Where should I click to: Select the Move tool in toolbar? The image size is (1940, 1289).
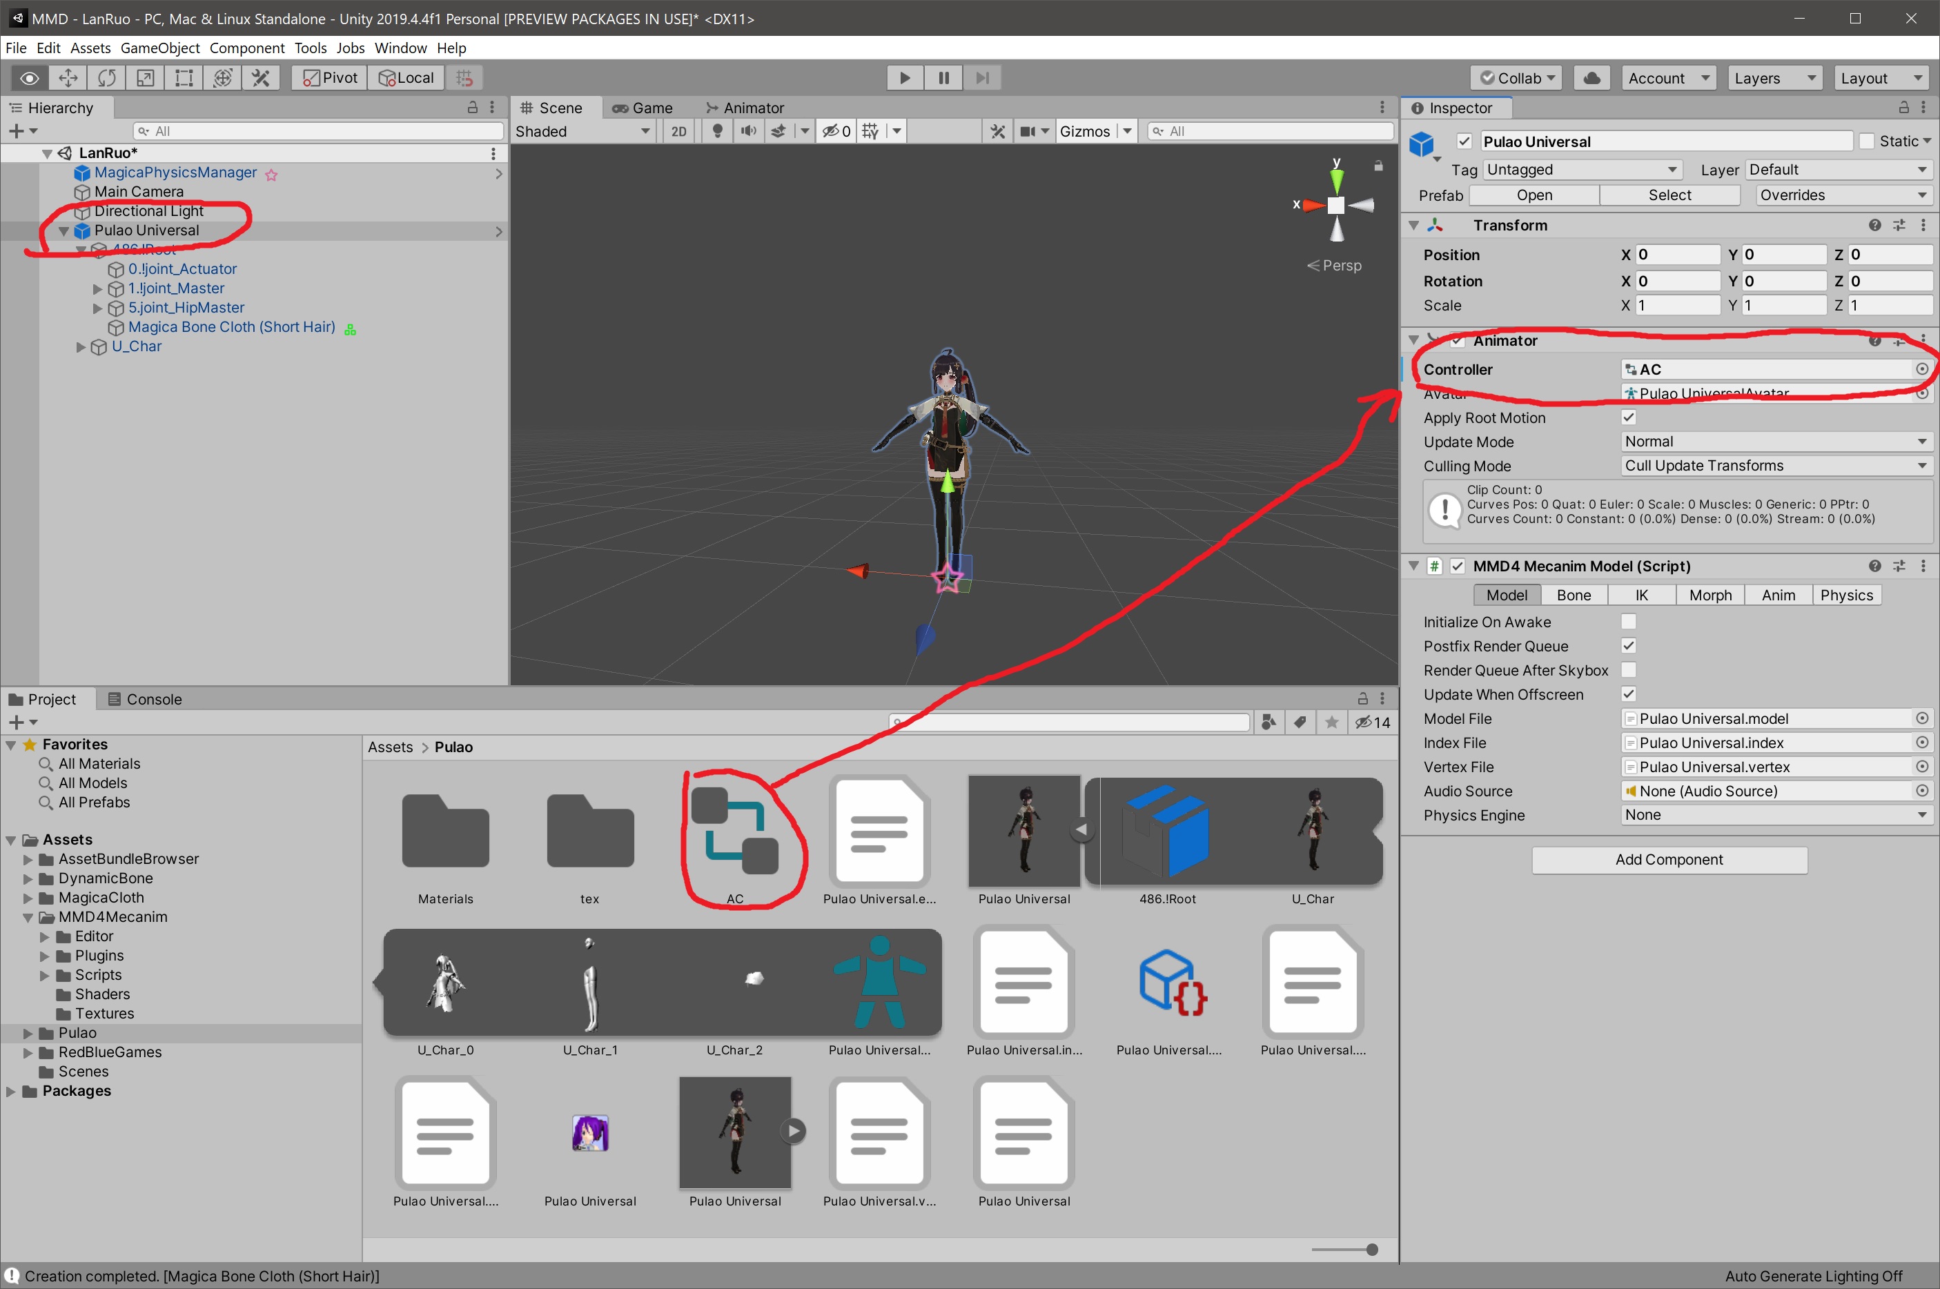[x=68, y=78]
